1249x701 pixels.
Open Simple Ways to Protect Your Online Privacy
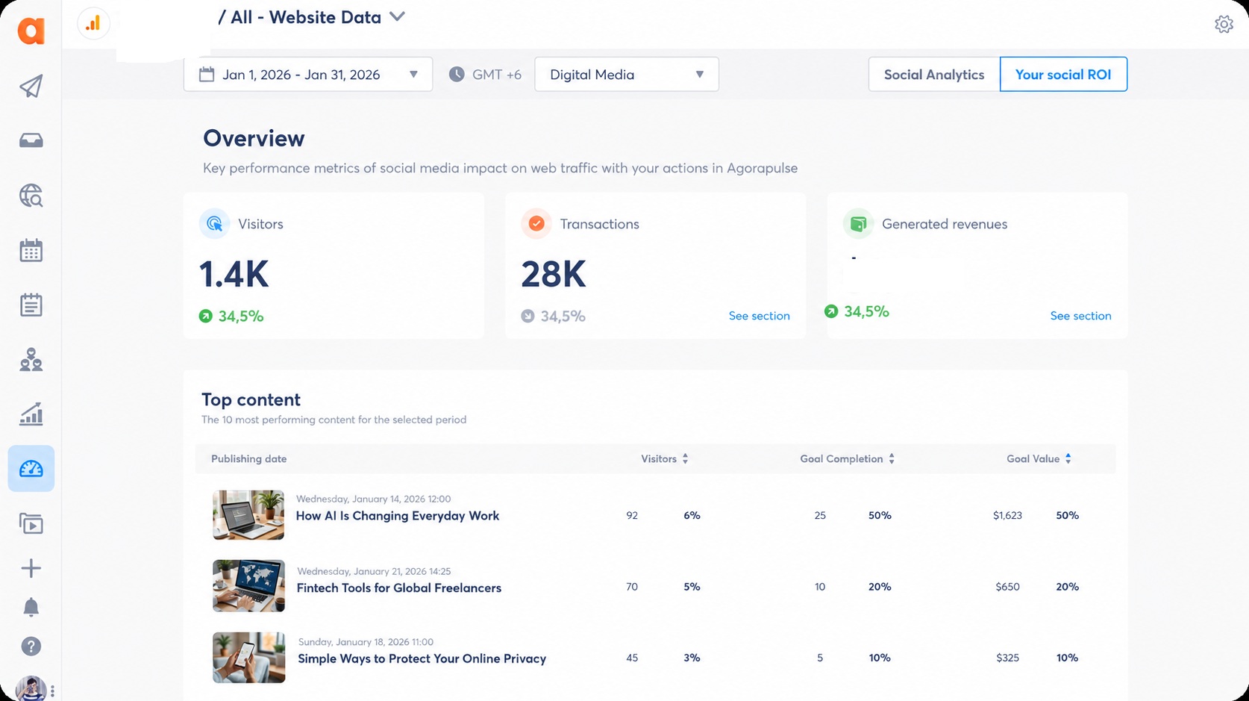click(422, 658)
